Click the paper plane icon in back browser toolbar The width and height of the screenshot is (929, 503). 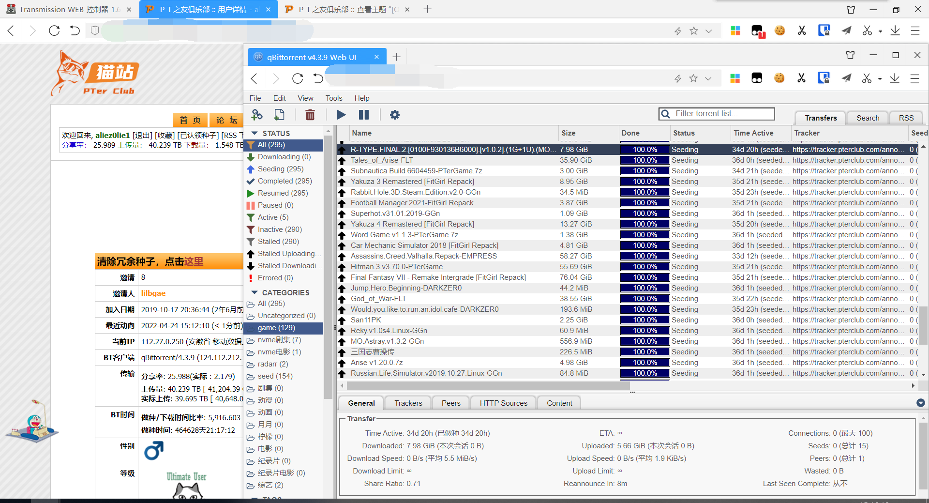tap(846, 30)
